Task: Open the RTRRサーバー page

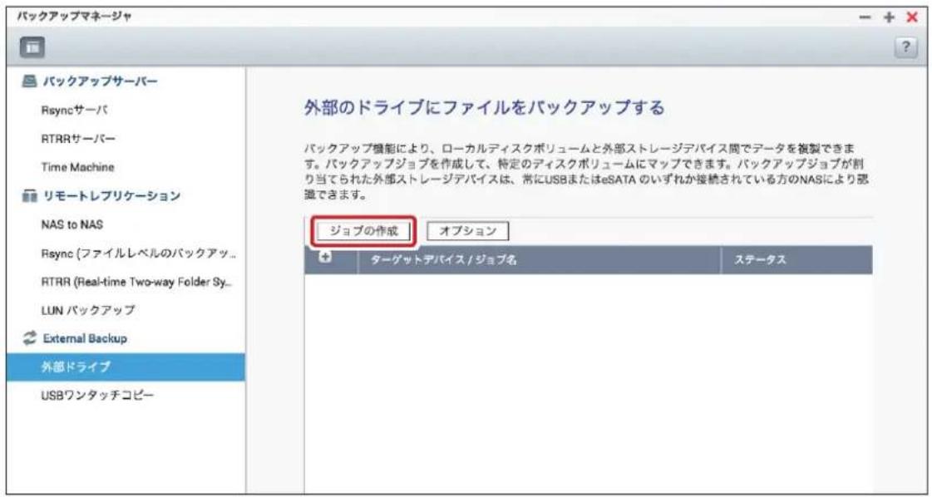Action: pyautogui.click(x=78, y=139)
